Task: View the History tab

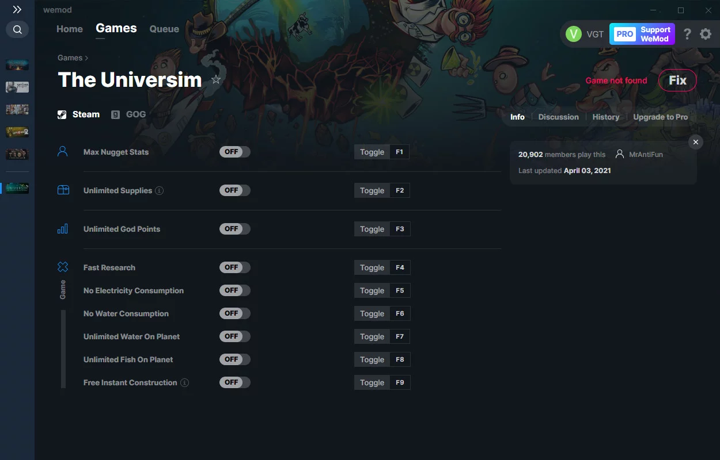Action: (606, 117)
